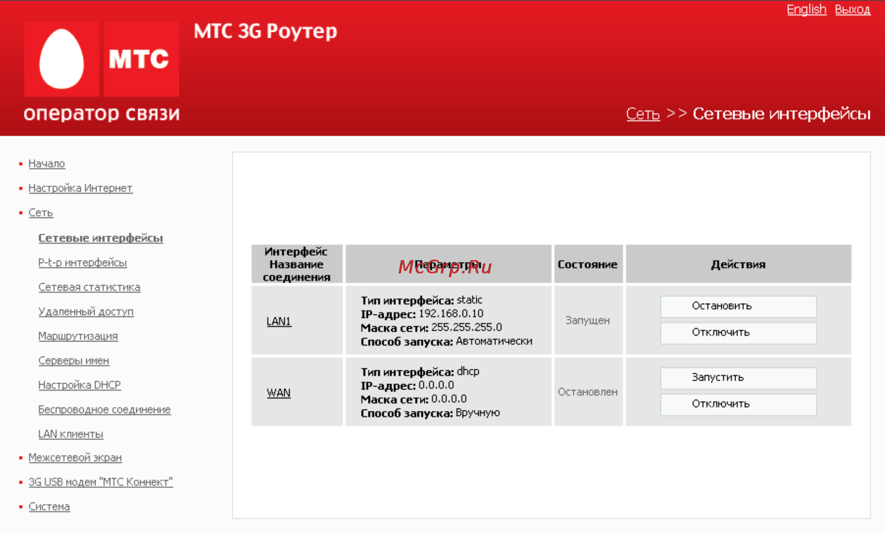
Task: Click Способ запуска: Автоматически text
Action: (447, 341)
